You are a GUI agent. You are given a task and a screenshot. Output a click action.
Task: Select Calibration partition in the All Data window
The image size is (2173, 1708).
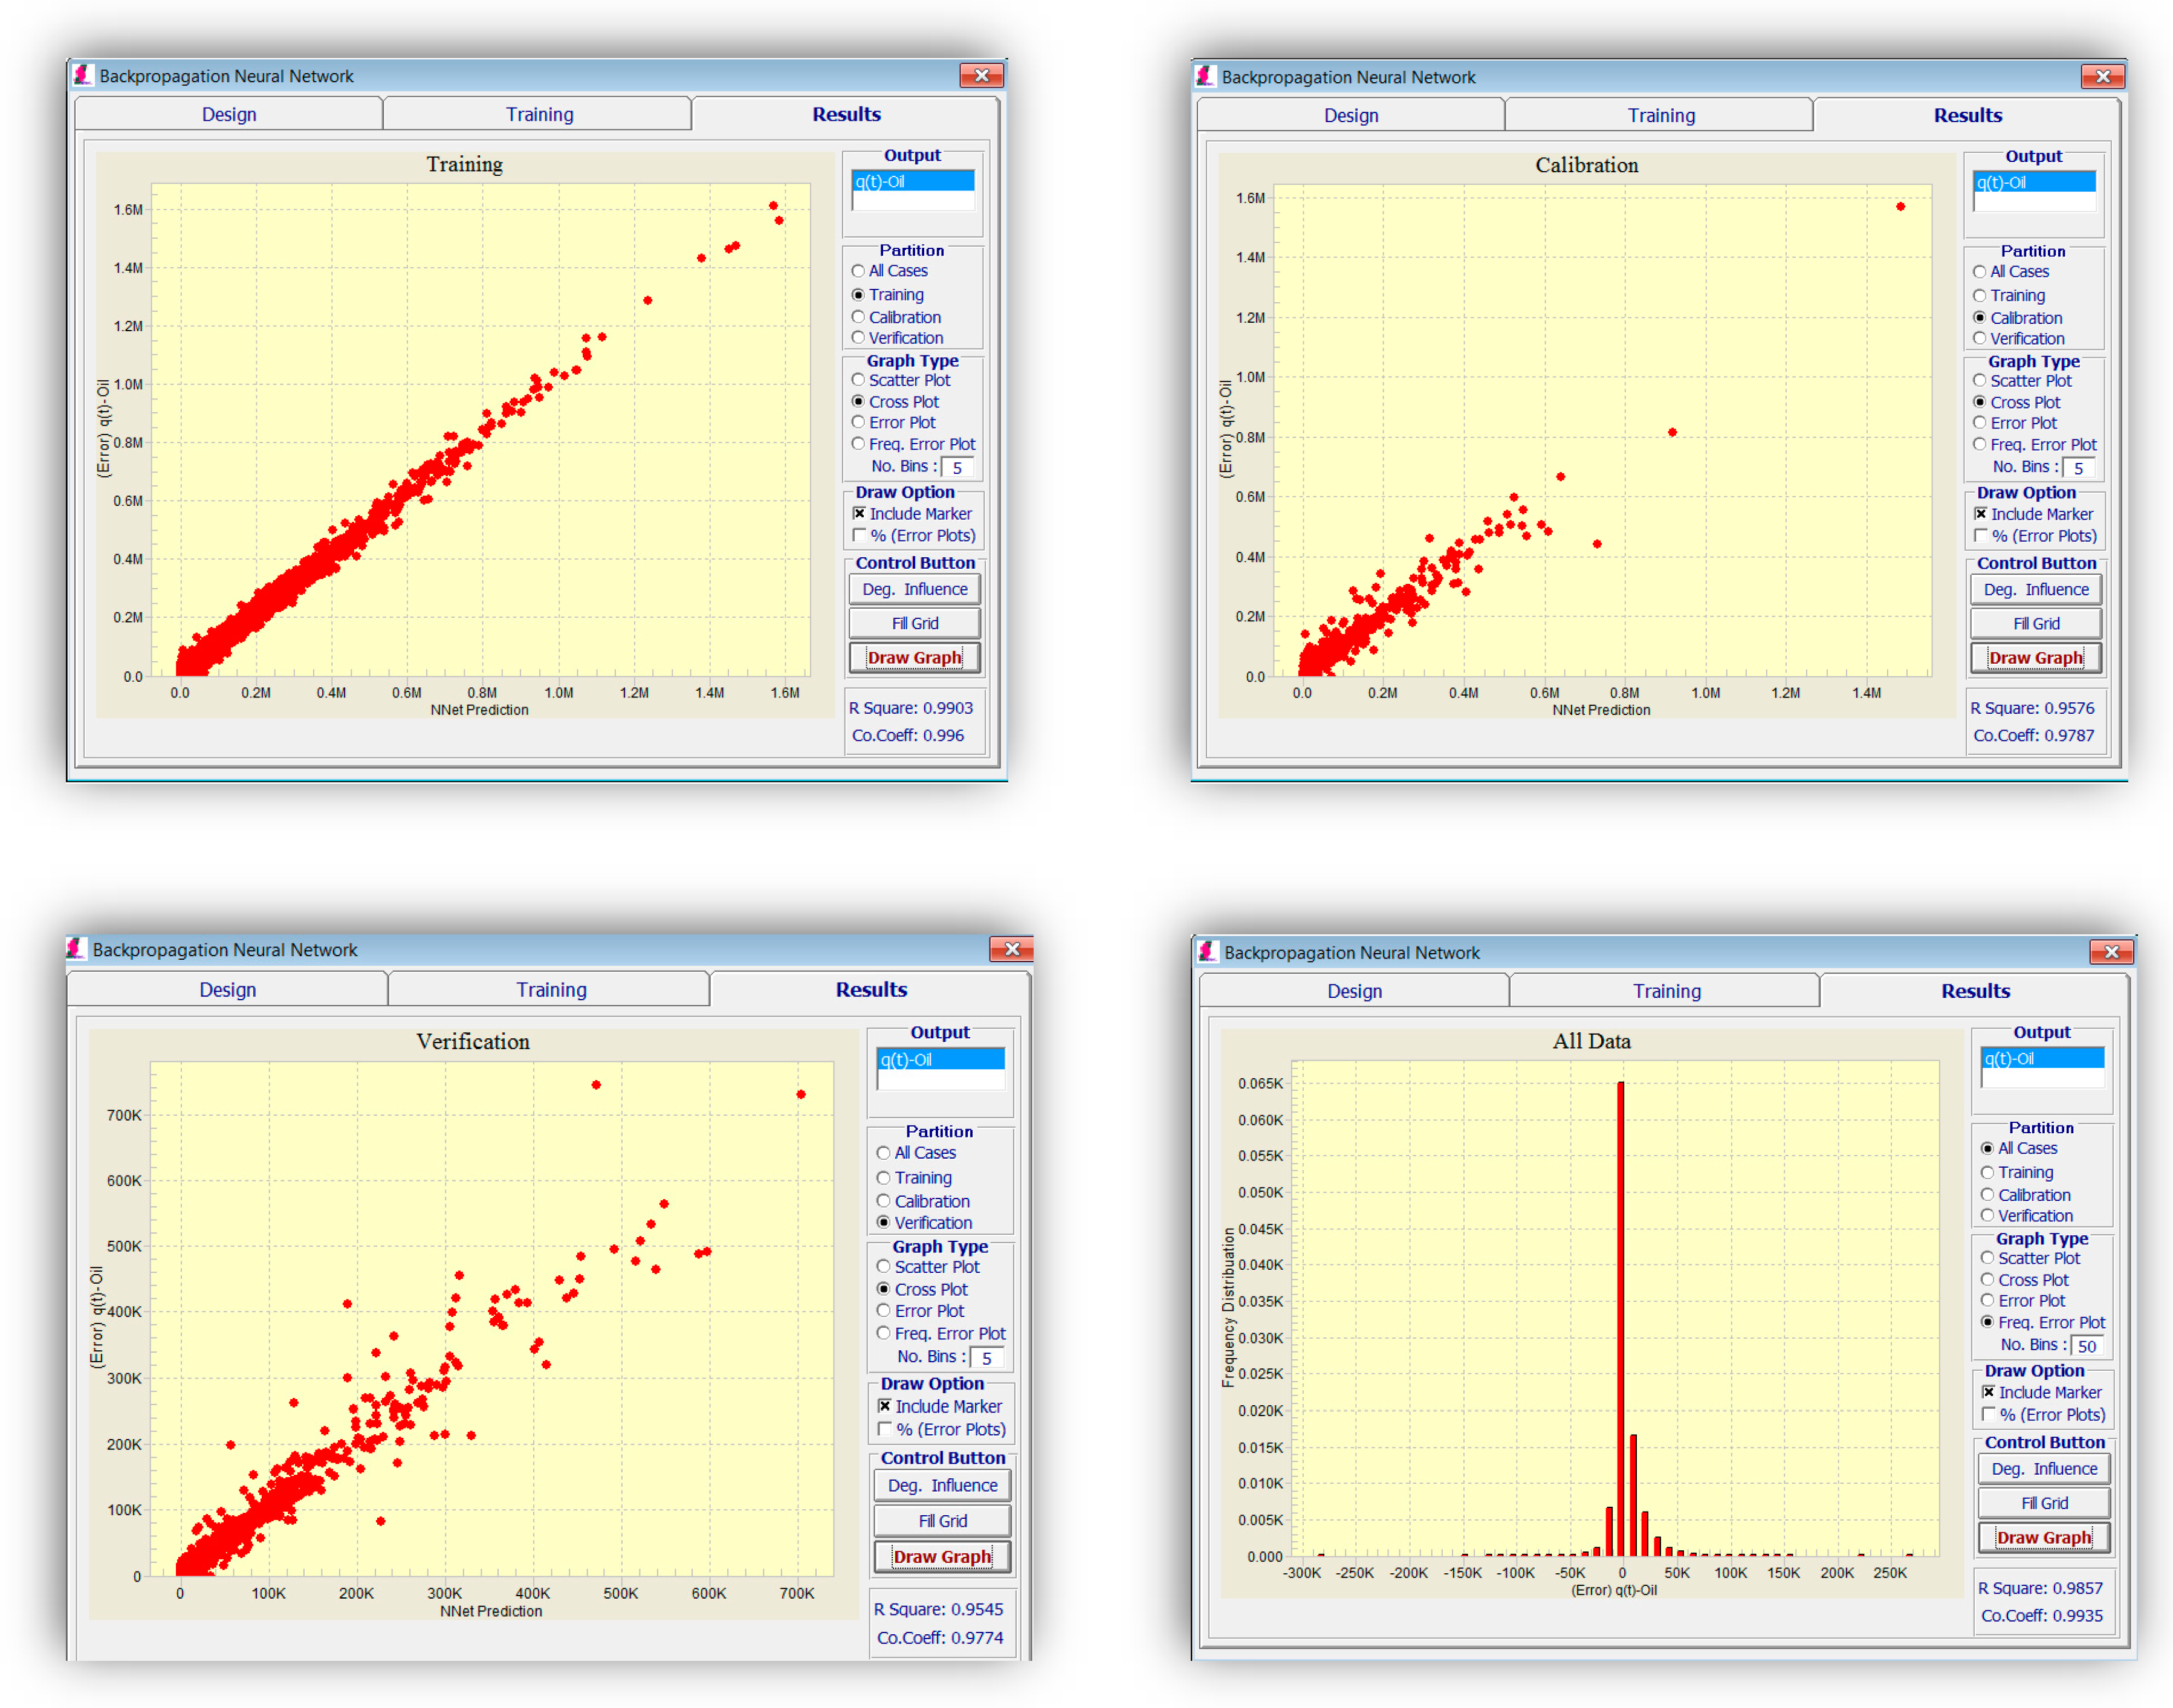click(x=2025, y=1195)
